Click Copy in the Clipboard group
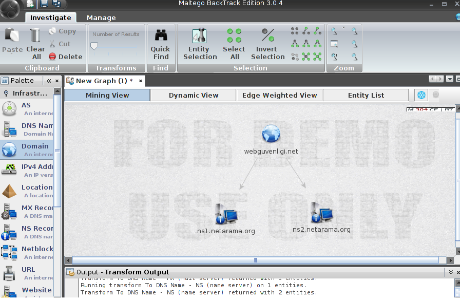The width and height of the screenshot is (461, 299). pos(62,31)
